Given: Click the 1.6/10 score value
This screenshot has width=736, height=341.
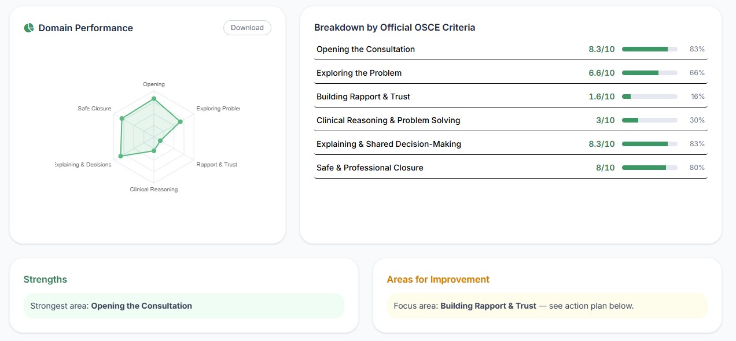Looking at the screenshot, I should click(602, 97).
